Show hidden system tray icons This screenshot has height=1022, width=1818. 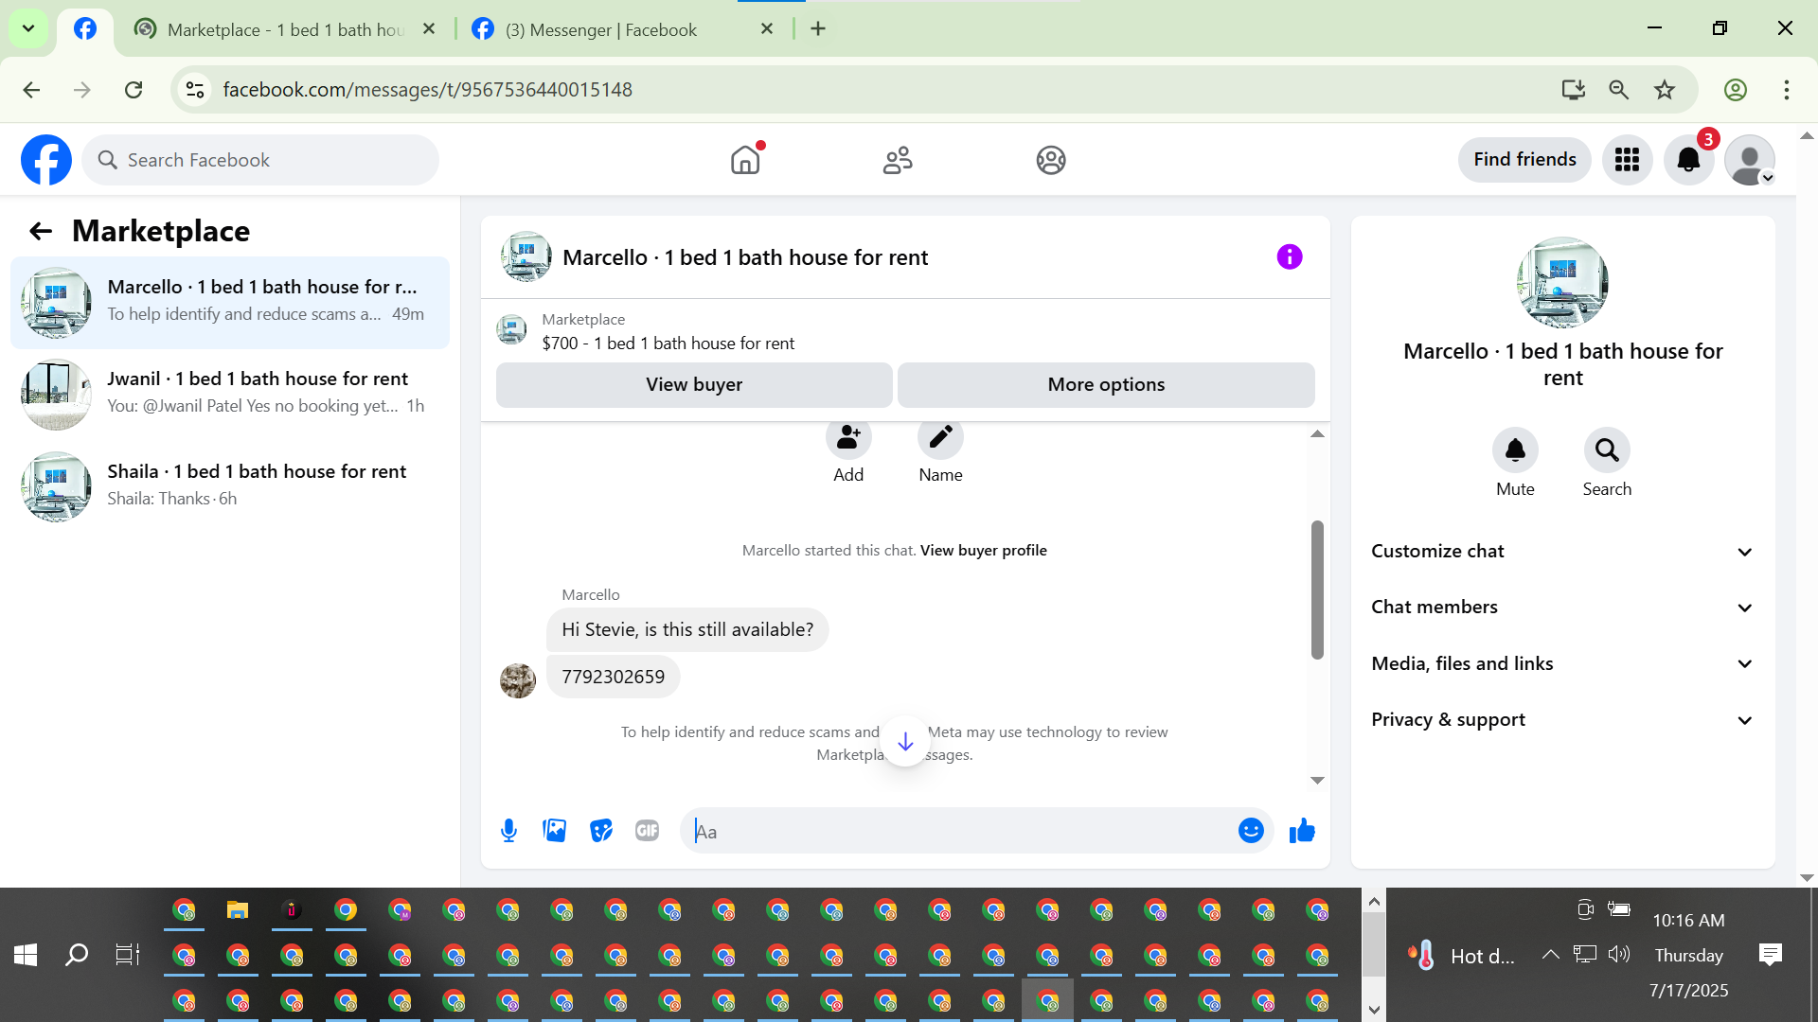coord(1550,955)
